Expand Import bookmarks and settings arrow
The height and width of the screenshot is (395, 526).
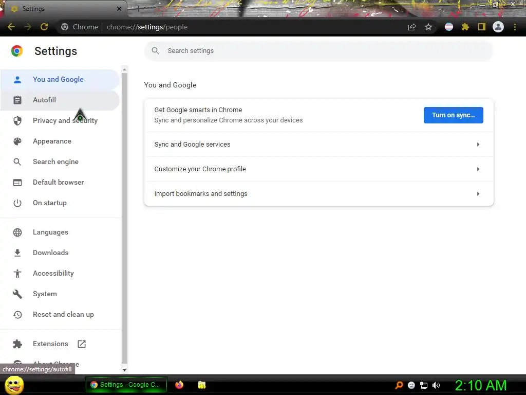click(x=478, y=194)
